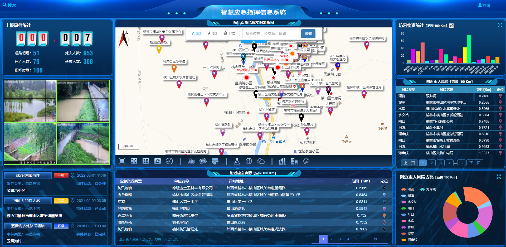
Task: Expand the 防汛物资统计 chart to fullscreen
Action: [x=500, y=25]
